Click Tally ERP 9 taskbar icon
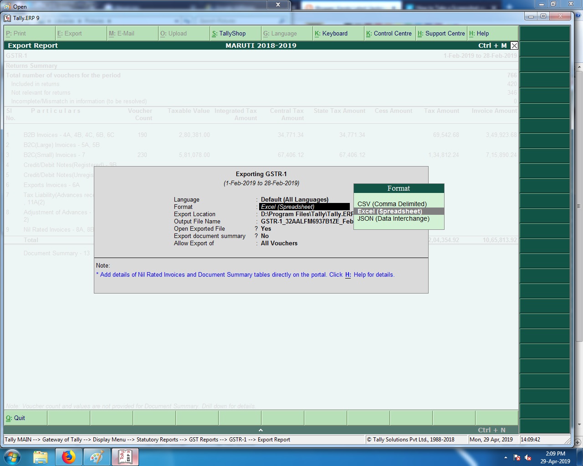 [x=125, y=457]
